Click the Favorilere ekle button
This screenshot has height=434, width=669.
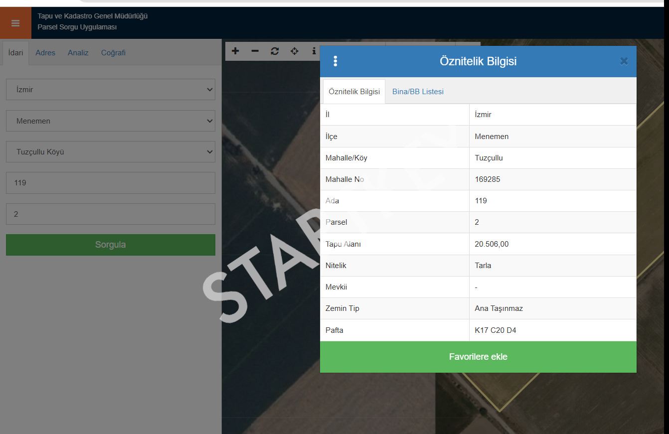click(478, 357)
